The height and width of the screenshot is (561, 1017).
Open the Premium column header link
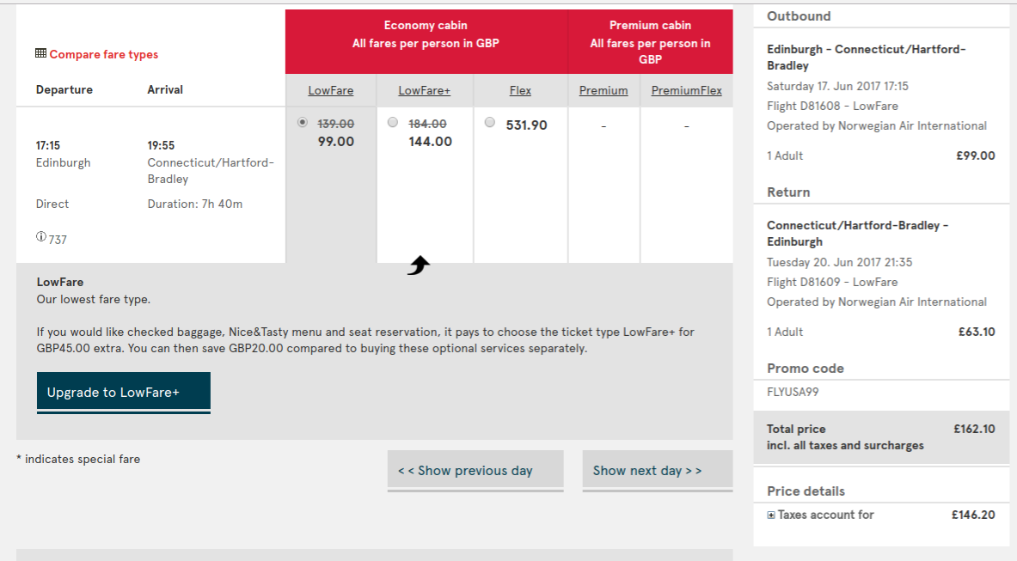tap(603, 91)
